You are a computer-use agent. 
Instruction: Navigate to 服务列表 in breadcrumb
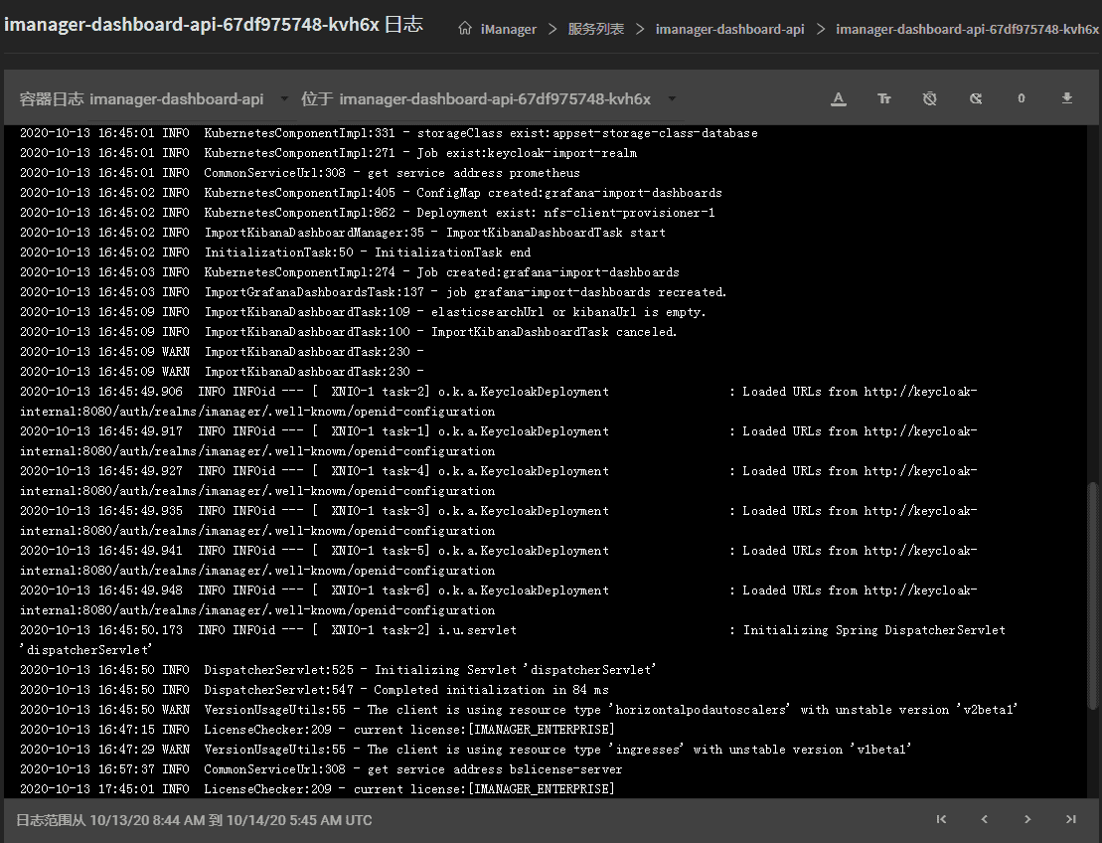(596, 29)
